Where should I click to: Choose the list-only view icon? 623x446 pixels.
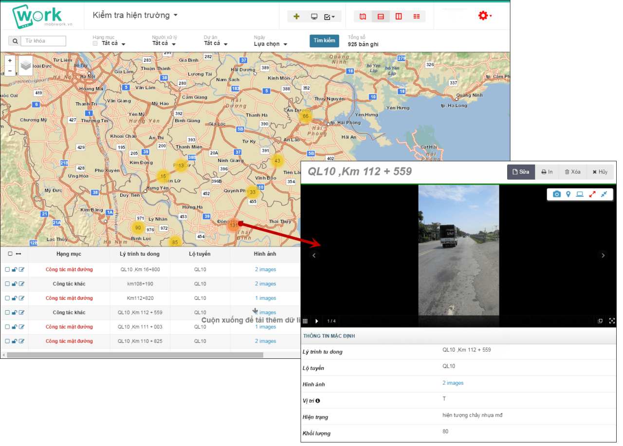tap(417, 17)
